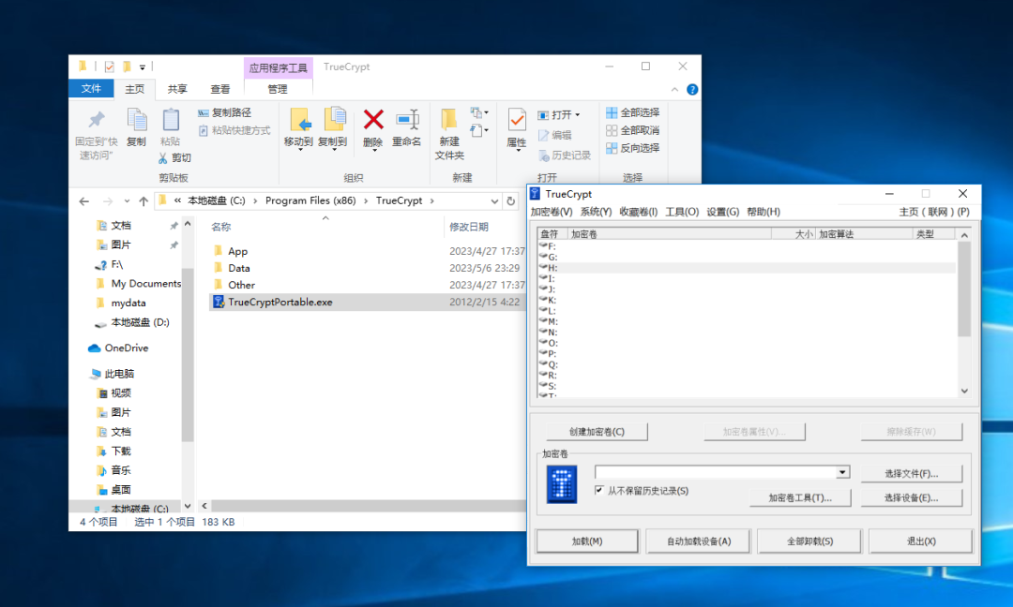
Task: Click the Exit (X) button in TrueCrypt
Action: [x=921, y=541]
